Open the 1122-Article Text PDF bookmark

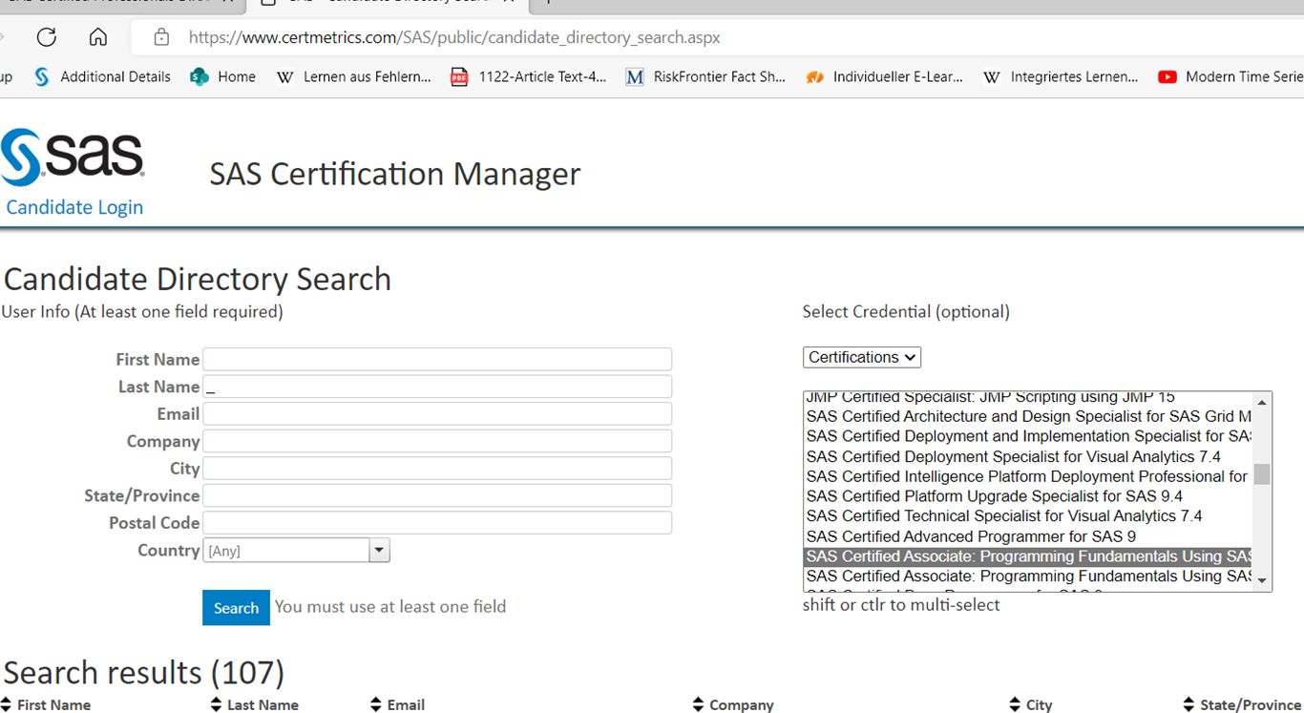(x=529, y=77)
